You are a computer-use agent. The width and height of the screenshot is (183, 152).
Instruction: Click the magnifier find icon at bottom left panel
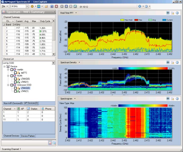(x=54, y=143)
